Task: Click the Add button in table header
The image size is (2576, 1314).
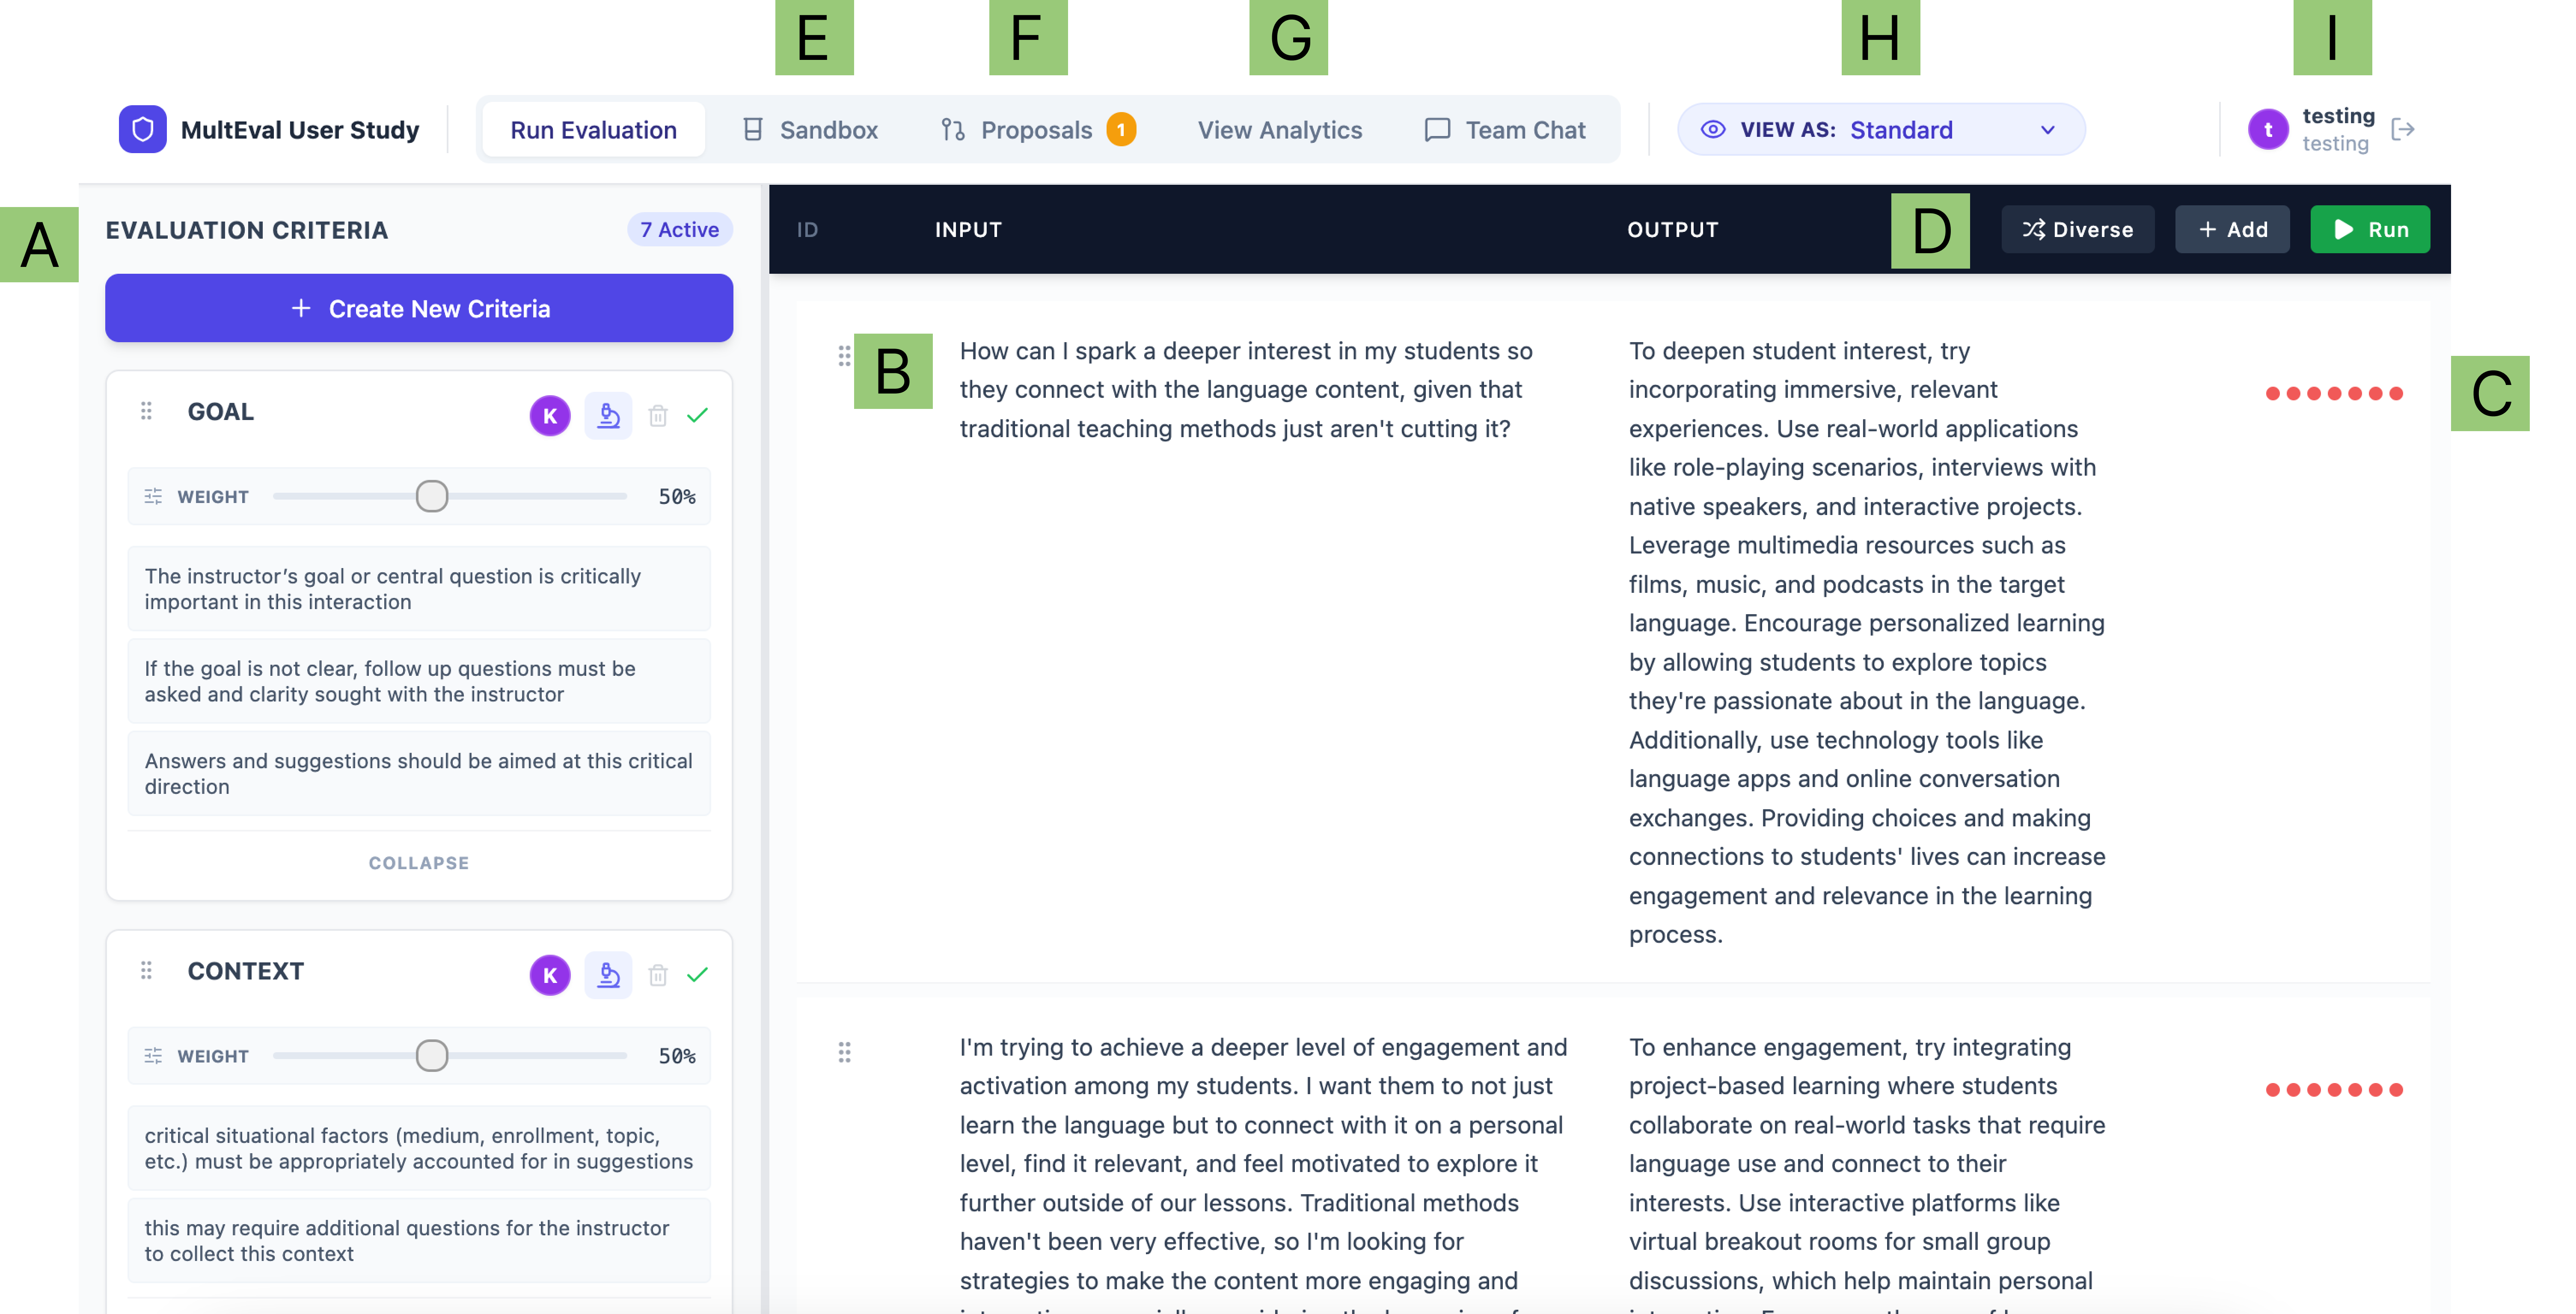Action: point(2233,230)
